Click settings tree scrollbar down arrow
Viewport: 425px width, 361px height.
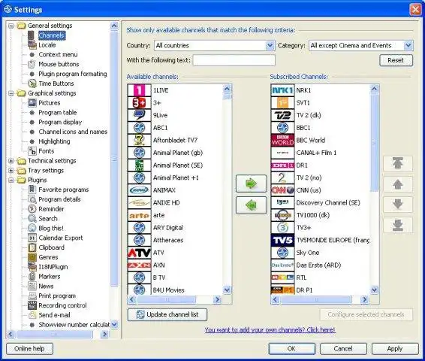[114, 324]
